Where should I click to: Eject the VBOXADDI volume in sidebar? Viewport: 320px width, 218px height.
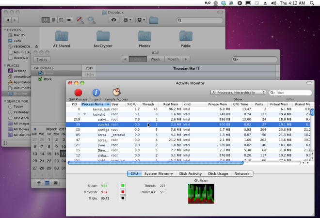pyautogui.click(x=36, y=47)
